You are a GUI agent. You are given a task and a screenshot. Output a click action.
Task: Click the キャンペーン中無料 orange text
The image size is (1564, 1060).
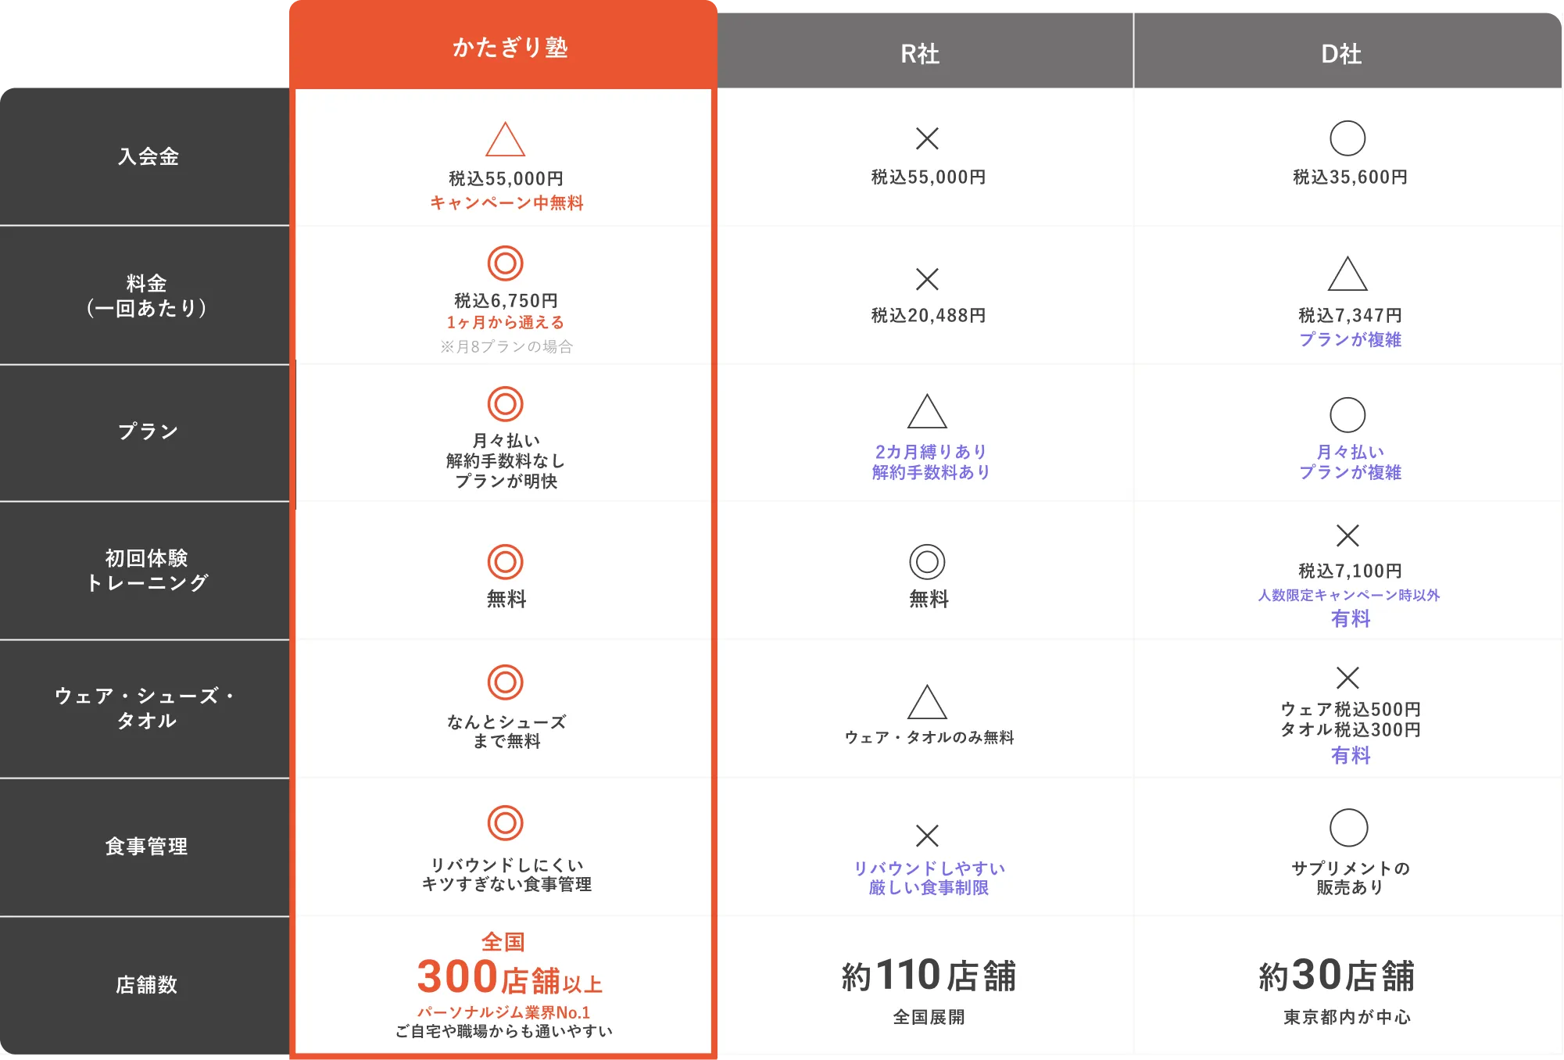click(506, 202)
